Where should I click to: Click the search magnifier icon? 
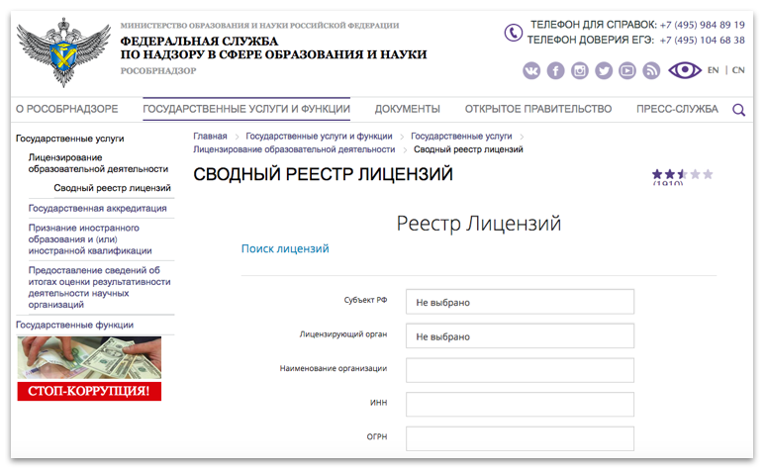738,110
